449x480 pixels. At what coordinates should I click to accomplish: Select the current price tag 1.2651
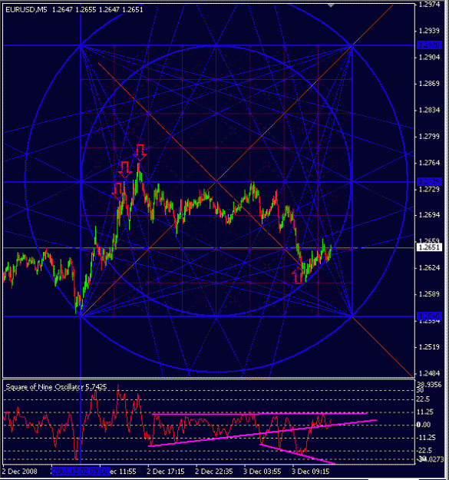tap(429, 247)
